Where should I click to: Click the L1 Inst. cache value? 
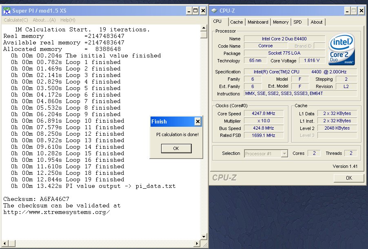pyautogui.click(x=337, y=121)
